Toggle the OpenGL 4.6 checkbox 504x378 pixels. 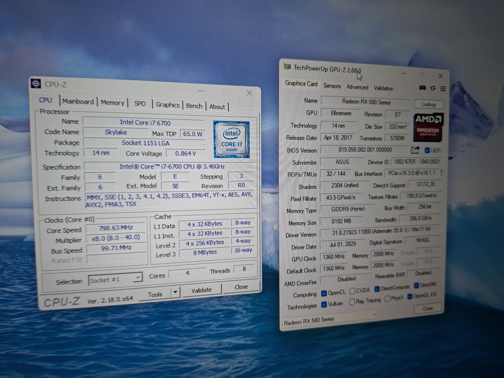click(410, 297)
